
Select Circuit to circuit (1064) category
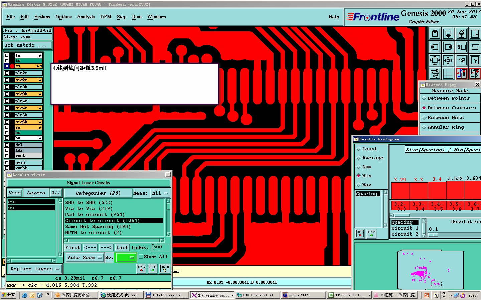click(x=114, y=220)
